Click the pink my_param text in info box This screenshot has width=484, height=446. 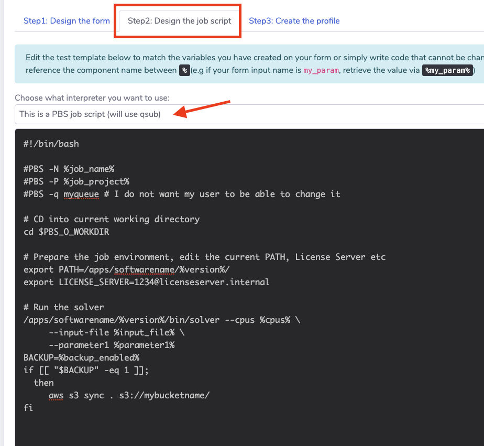point(321,70)
